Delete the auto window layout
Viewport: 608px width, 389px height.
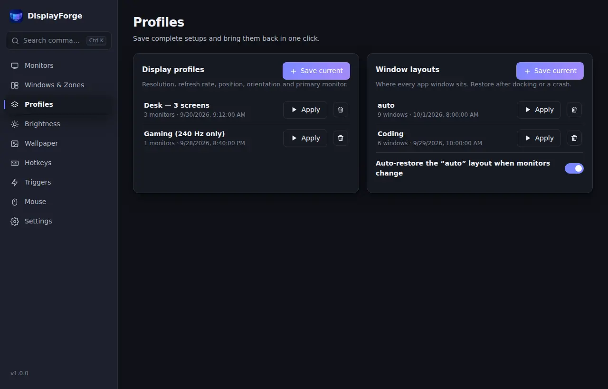coord(574,110)
